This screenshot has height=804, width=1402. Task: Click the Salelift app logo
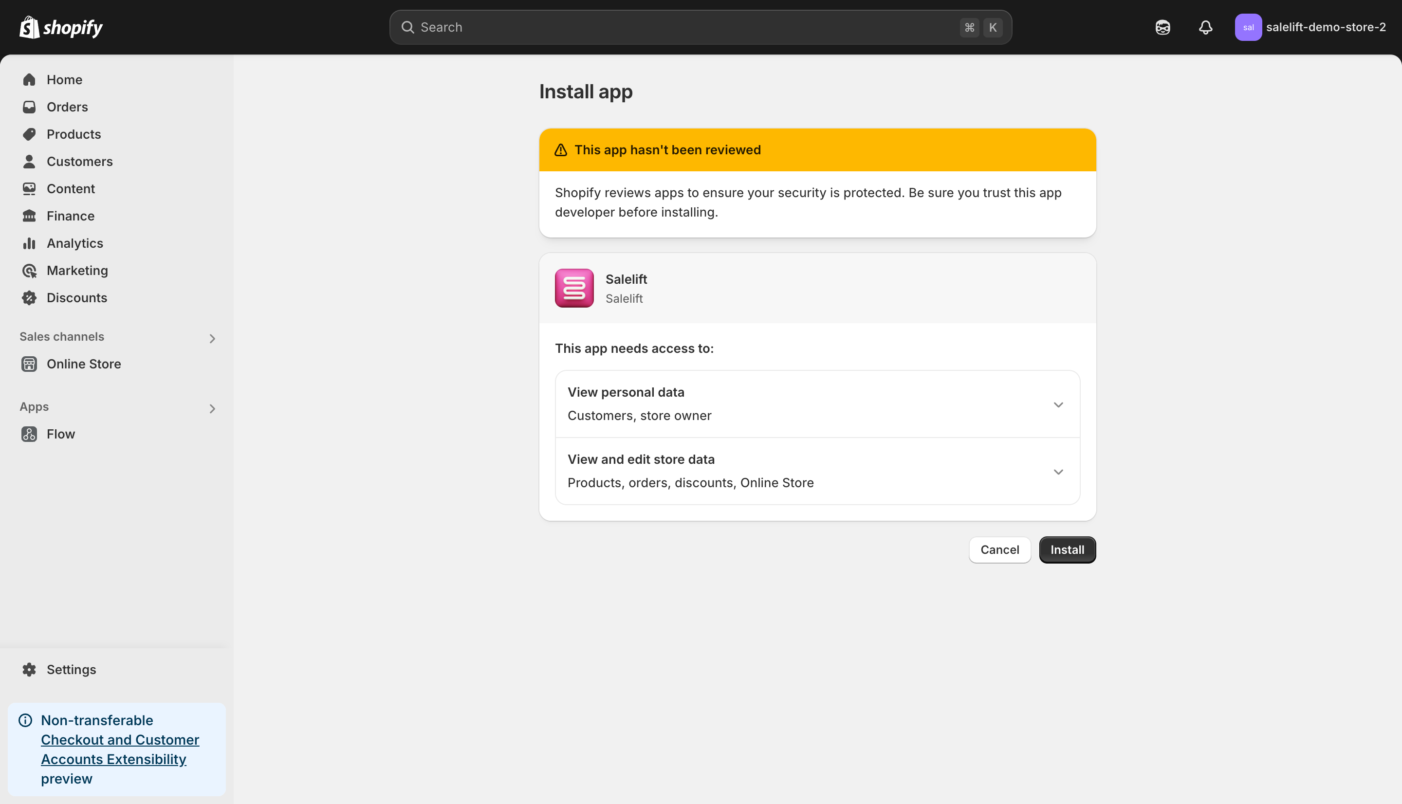click(x=574, y=288)
